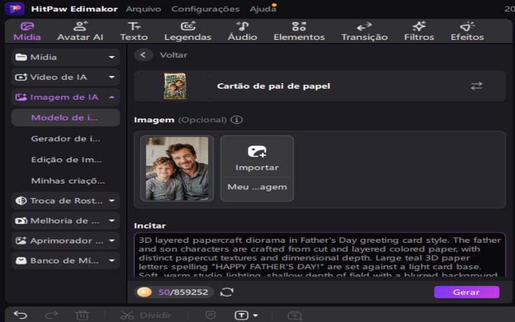The height and width of the screenshot is (322, 515).
Task: Click the export frame icon in bottom toolbar
Action: point(295,316)
